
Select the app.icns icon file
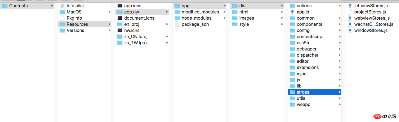coord(120,6)
